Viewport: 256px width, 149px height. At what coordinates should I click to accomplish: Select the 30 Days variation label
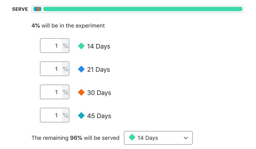(x=99, y=93)
